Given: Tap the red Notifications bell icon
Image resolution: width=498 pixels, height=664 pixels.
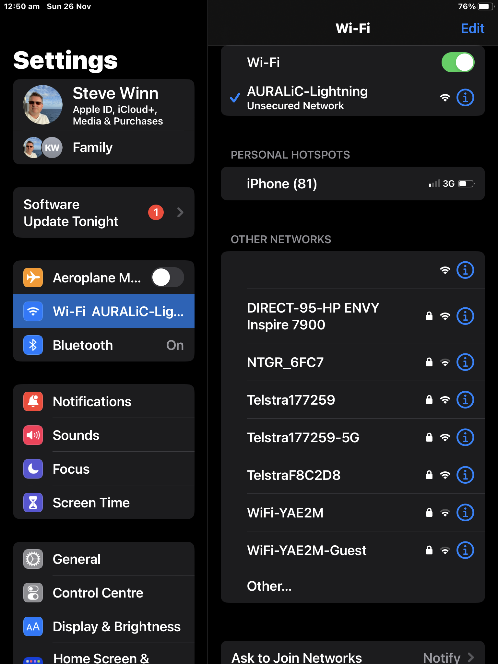Looking at the screenshot, I should (x=33, y=401).
